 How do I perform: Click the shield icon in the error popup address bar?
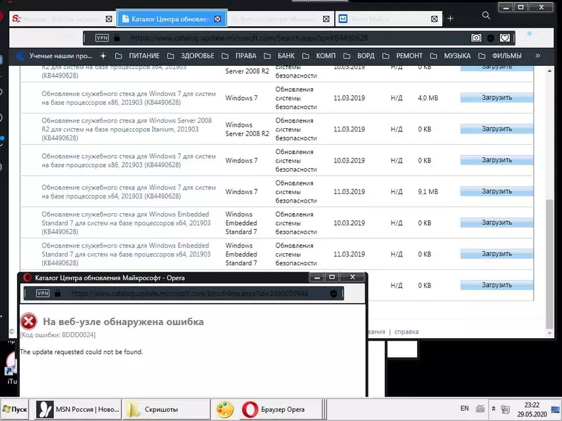334,294
